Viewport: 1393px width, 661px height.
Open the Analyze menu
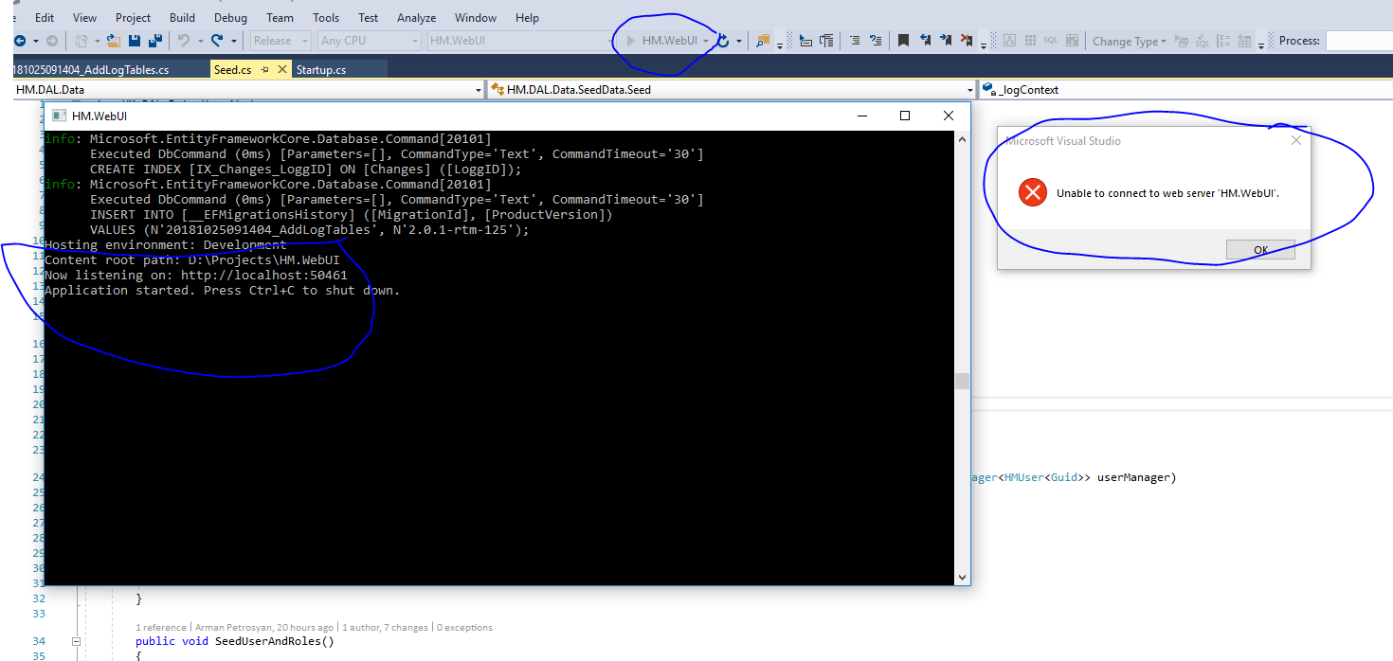click(x=416, y=17)
